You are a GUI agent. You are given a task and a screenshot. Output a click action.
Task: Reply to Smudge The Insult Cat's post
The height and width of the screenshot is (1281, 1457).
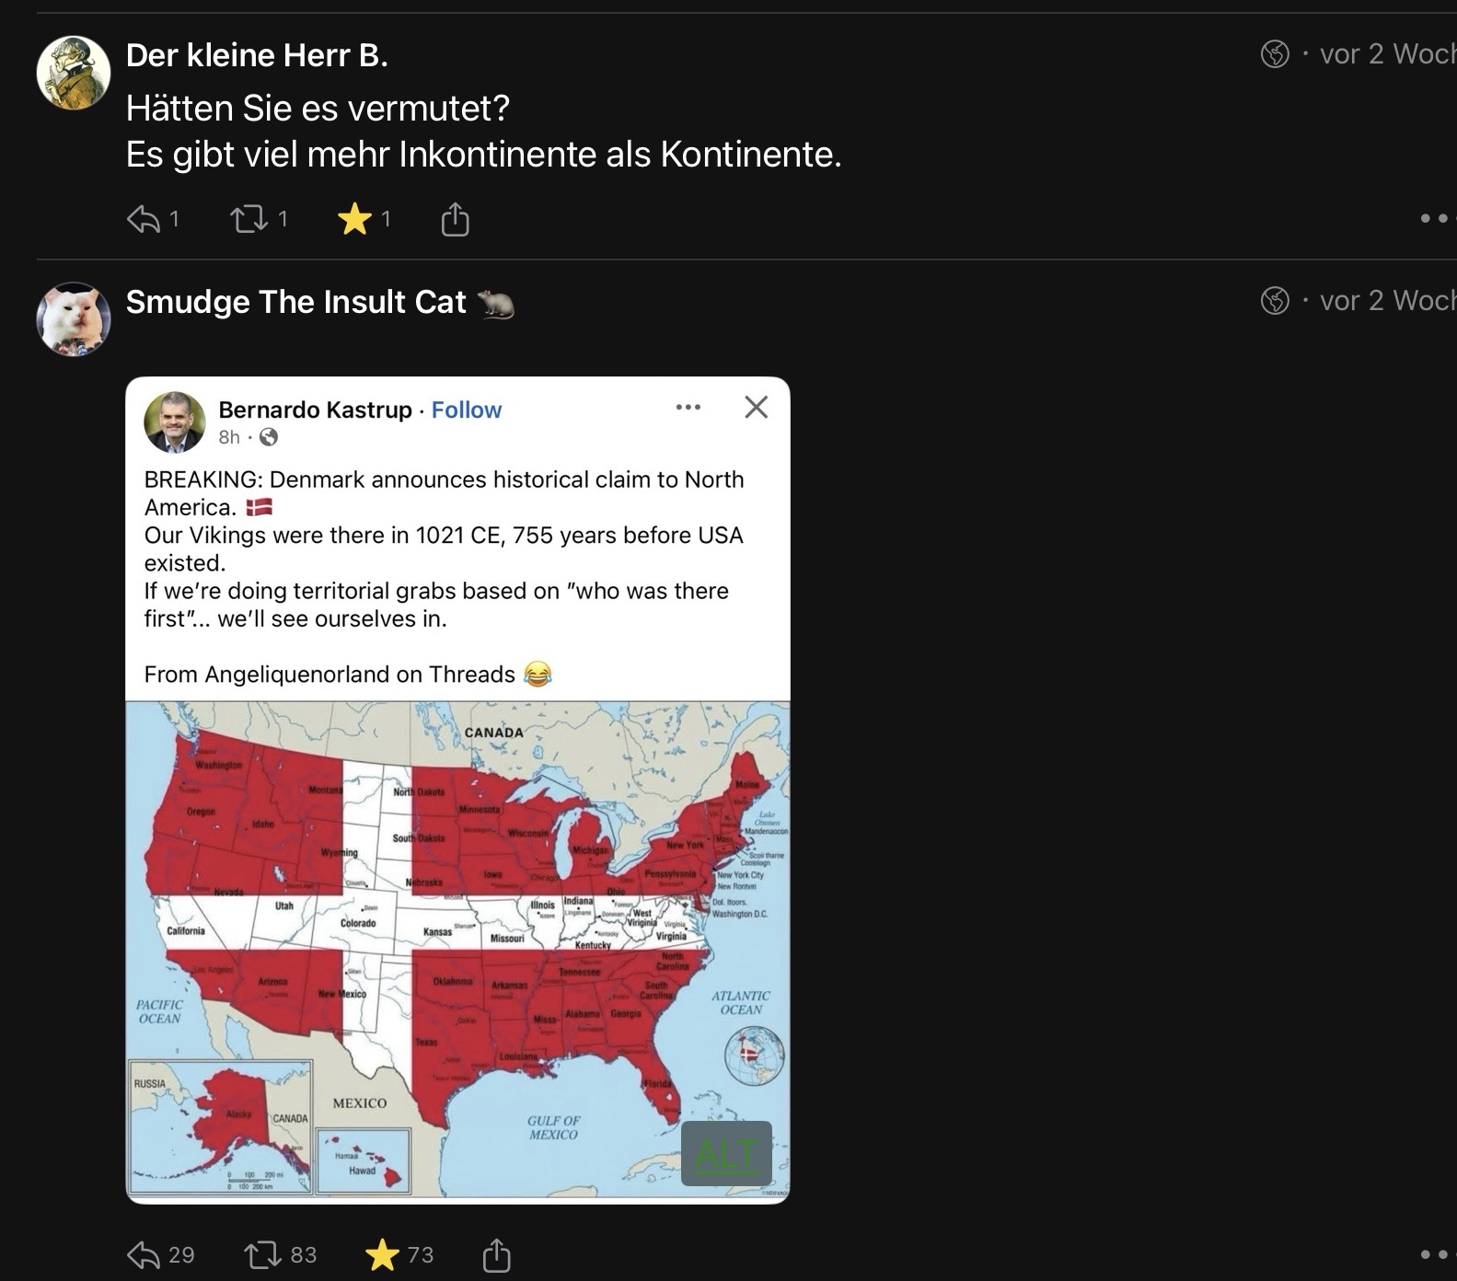(x=144, y=1255)
